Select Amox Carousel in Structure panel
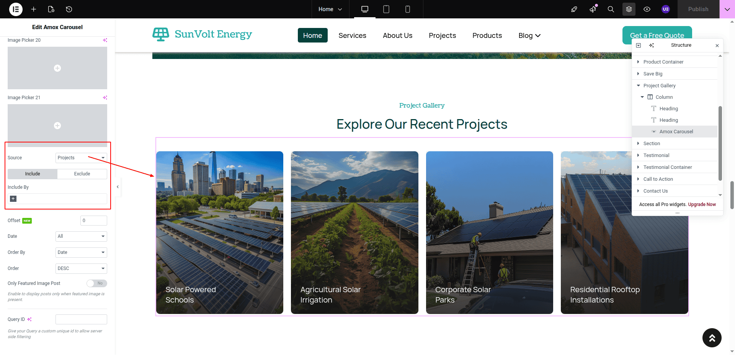Screen dimensions: 735x355 676,132
